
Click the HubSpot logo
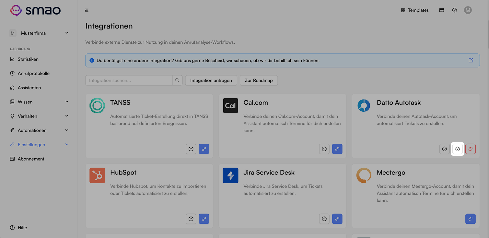tap(97, 176)
